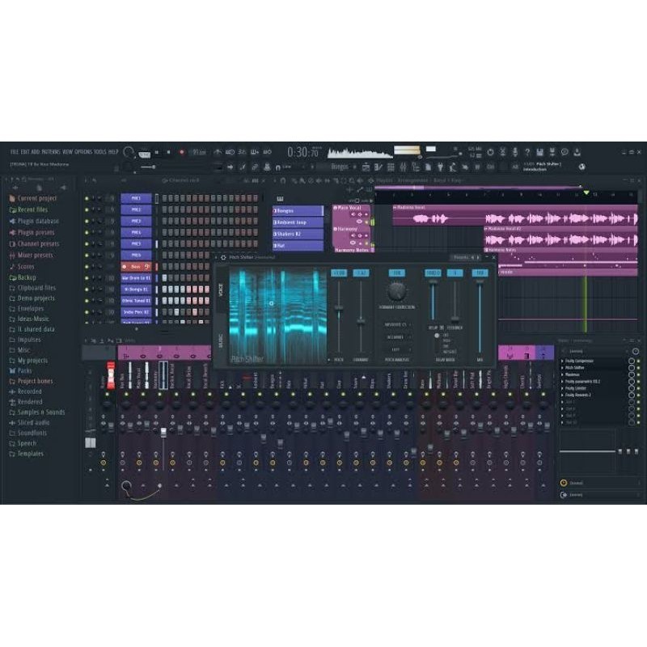Click the play/pause transport button
Screen dimensions: 647x647
(156, 152)
